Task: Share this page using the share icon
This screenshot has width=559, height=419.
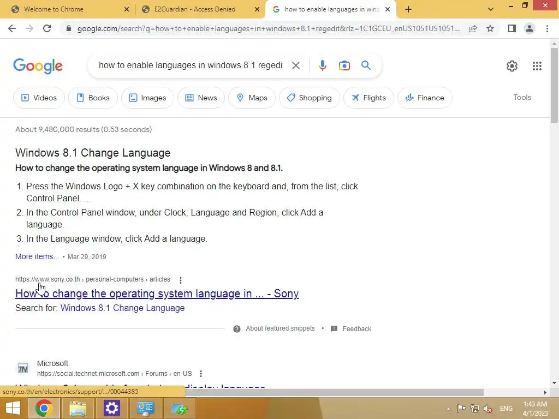Action: click(x=473, y=28)
